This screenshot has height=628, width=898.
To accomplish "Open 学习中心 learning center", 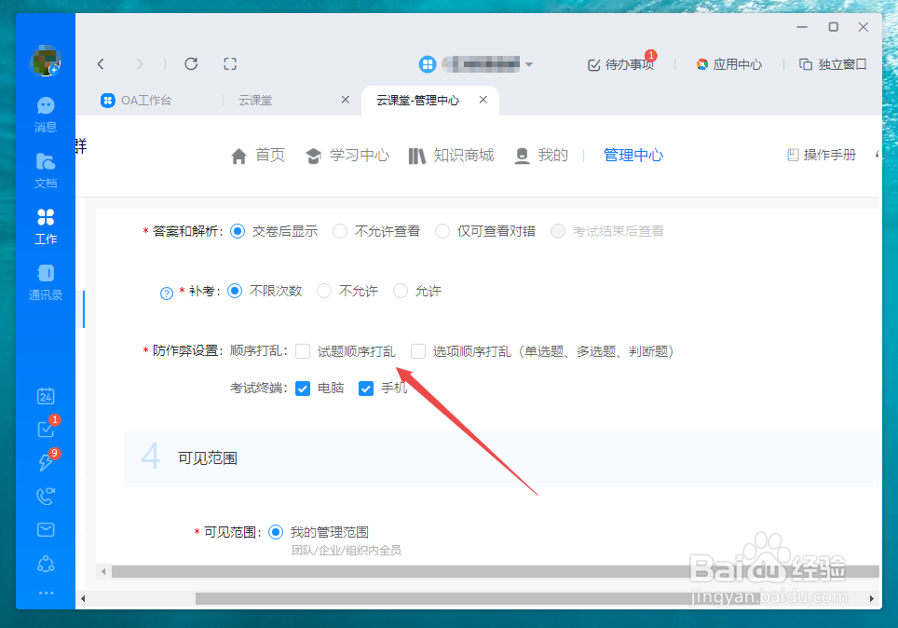I will [347, 156].
